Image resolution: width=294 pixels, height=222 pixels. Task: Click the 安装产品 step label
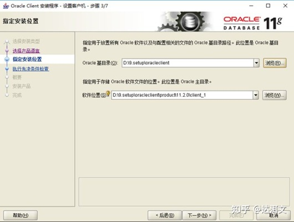22,86
